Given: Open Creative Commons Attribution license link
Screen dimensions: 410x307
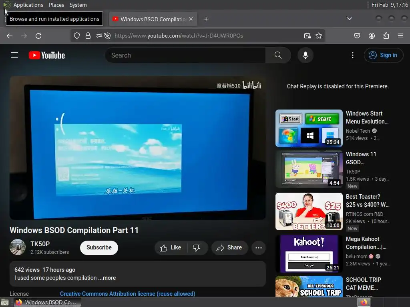Looking at the screenshot, I should point(128,294).
